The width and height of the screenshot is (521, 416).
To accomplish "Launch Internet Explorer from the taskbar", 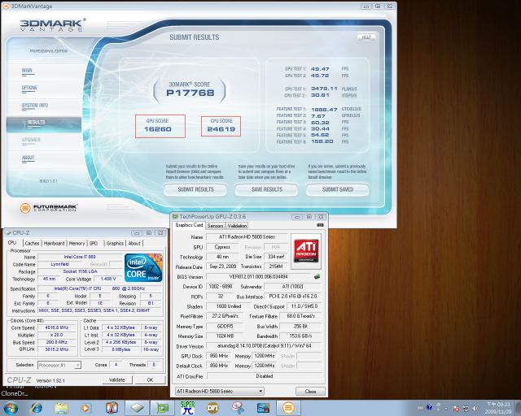I will pos(36,408).
